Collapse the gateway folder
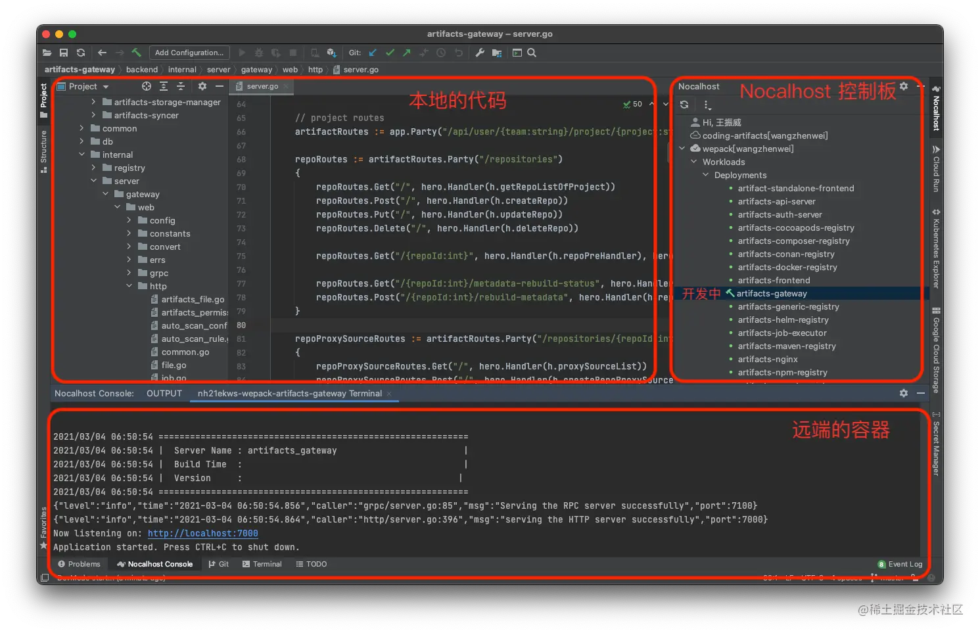 105,194
